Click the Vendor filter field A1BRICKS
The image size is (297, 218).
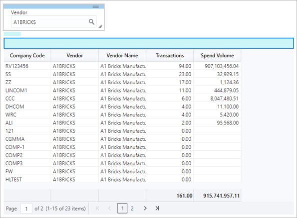[x=54, y=22]
